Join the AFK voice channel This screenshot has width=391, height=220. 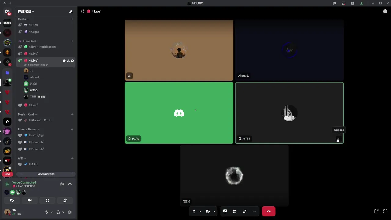(46, 164)
